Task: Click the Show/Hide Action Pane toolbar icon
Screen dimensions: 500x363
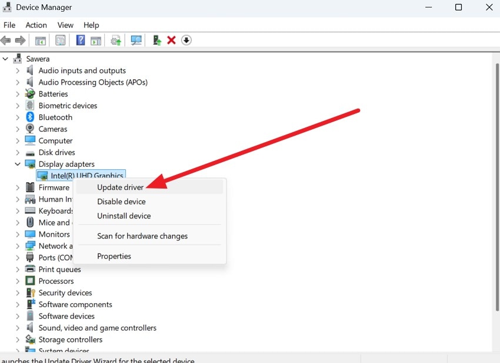Action: tap(96, 41)
